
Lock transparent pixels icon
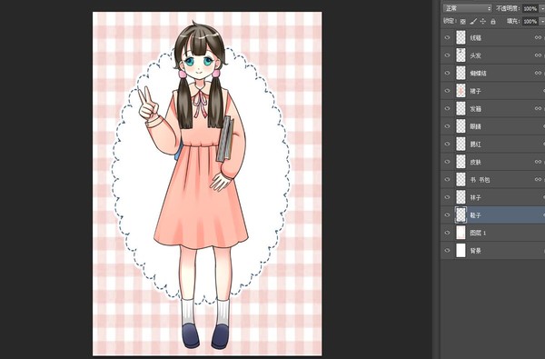point(462,22)
